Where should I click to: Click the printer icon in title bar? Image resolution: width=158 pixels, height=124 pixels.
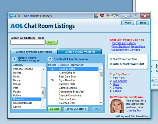96,16
